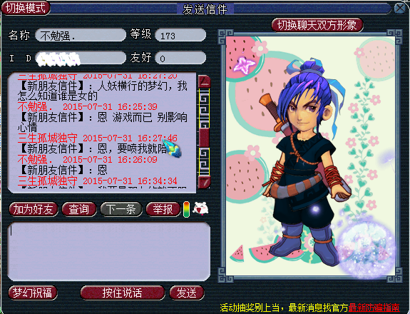
Task: Open the 最新防骗指南 anti-scam link
Action: click(374, 308)
